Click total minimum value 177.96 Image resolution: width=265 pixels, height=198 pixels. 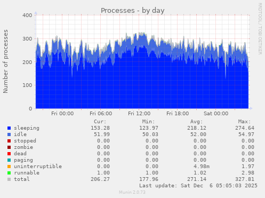(x=149, y=179)
